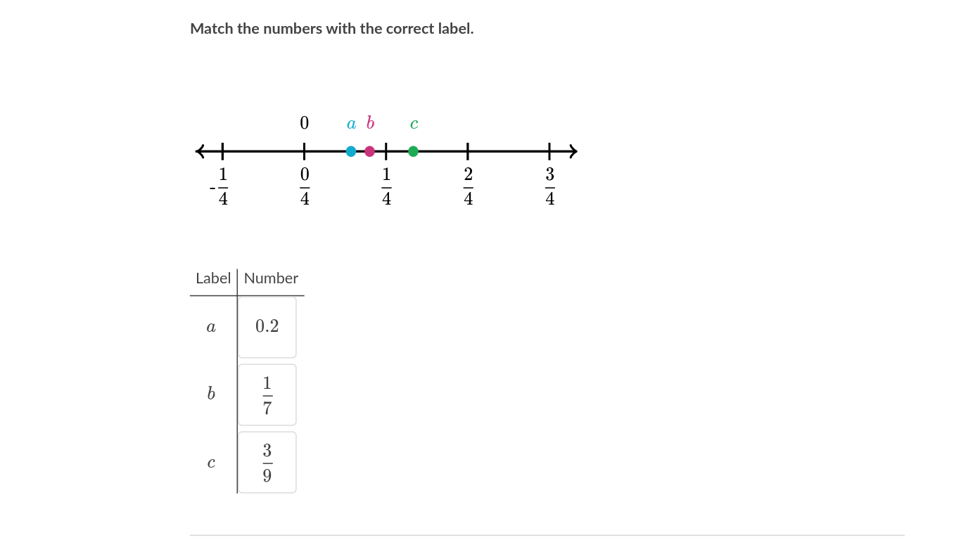Image resolution: width=961 pixels, height=540 pixels.
Task: Click the Label column header
Action: point(213,278)
